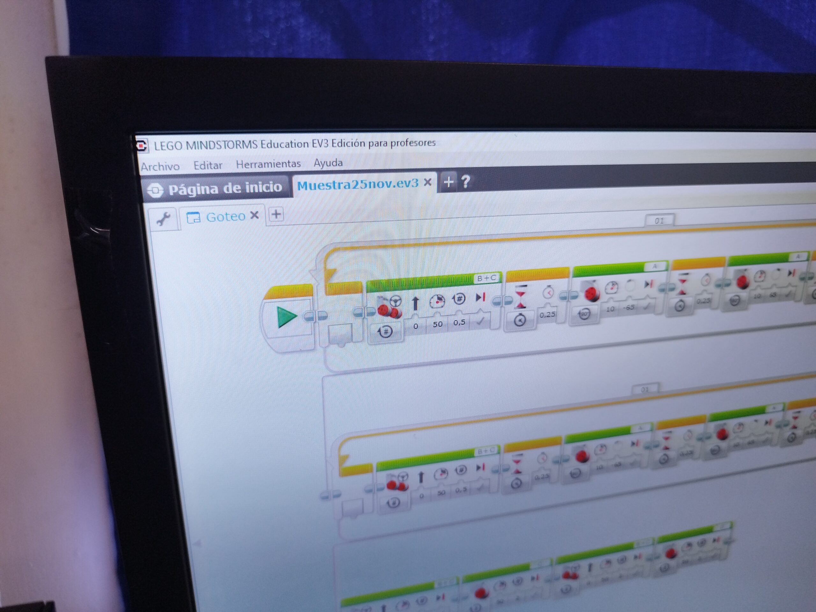Open mode selector of second loop's first Medium Motor
Screen dimensions: 816x612
[575, 474]
